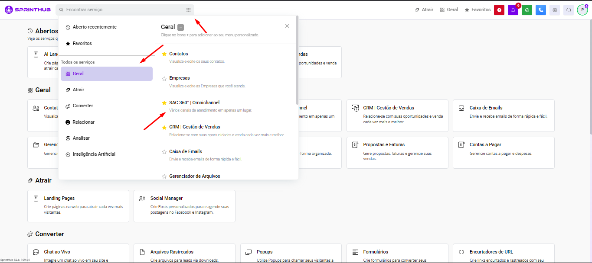This screenshot has height=263, width=592.
Task: Click the Encontrar serviço search field
Action: [x=121, y=10]
